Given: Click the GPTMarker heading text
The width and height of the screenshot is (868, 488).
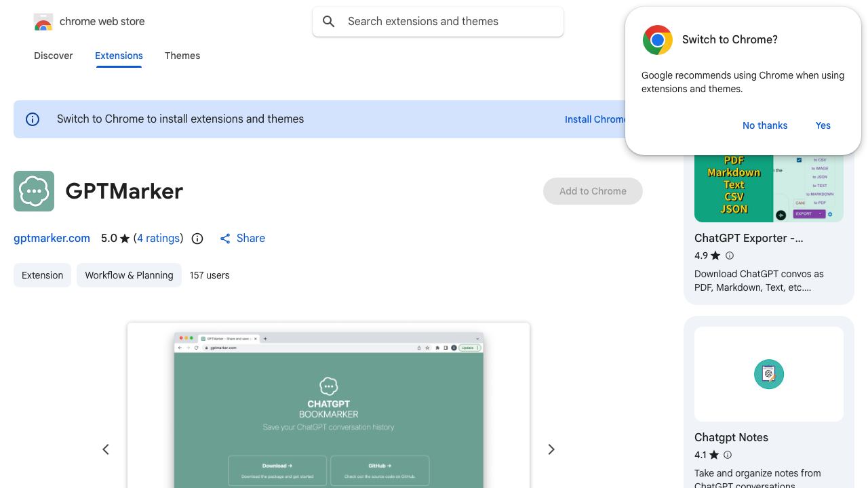Looking at the screenshot, I should (x=124, y=191).
